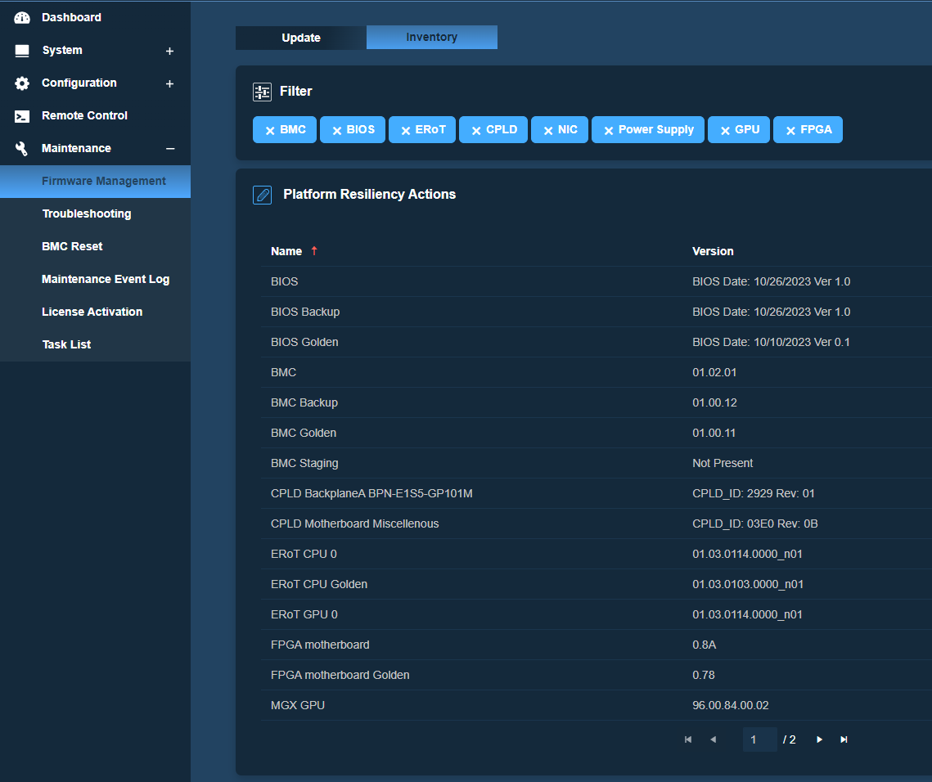This screenshot has width=932, height=782.
Task: Jump to last page using end arrow icon
Action: pyautogui.click(x=844, y=739)
